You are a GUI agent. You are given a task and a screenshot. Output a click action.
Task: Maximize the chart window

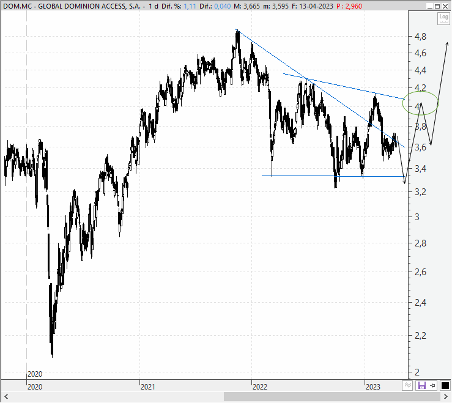437,6
